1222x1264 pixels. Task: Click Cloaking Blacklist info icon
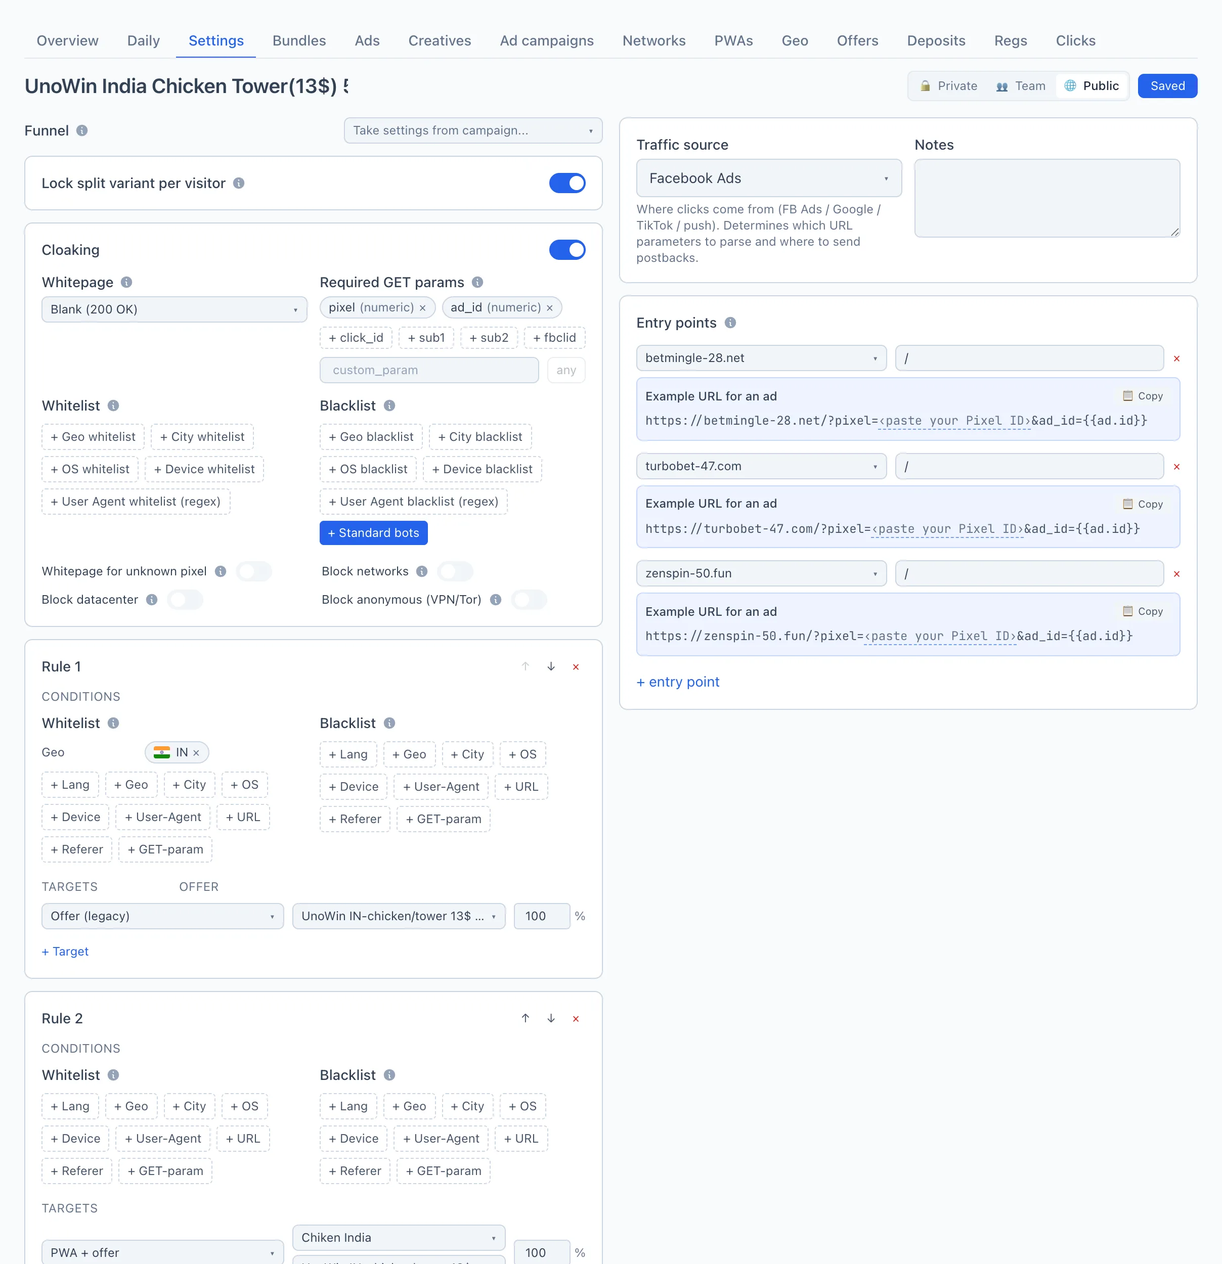tap(389, 405)
